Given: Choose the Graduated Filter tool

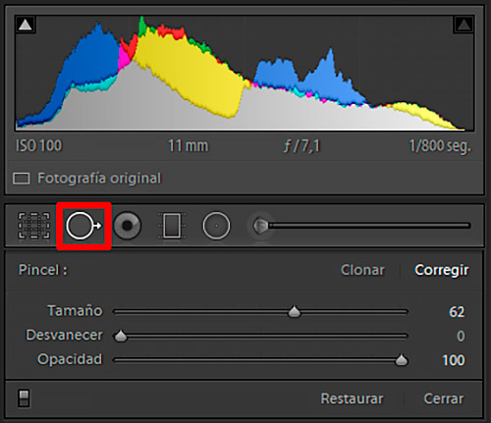Looking at the screenshot, I should [x=172, y=226].
